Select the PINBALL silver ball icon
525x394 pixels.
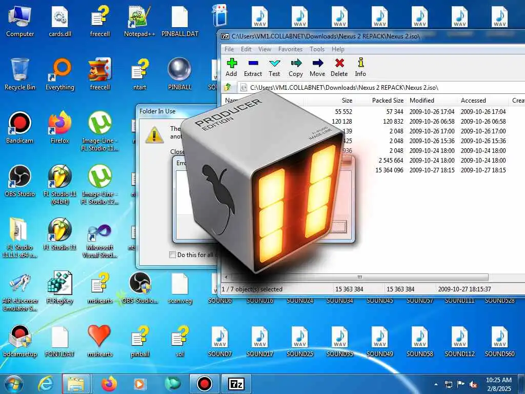click(180, 74)
